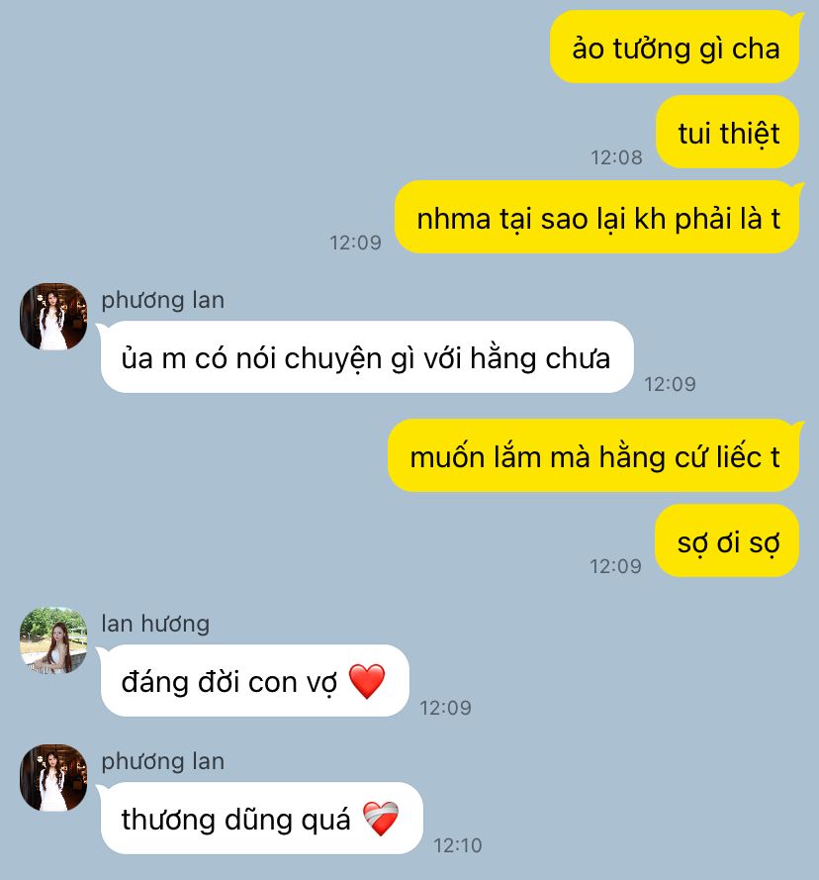The width and height of the screenshot is (819, 880).
Task: Select the 'muốn lắm mà hằng cứ liếc t' message
Action: [x=594, y=455]
